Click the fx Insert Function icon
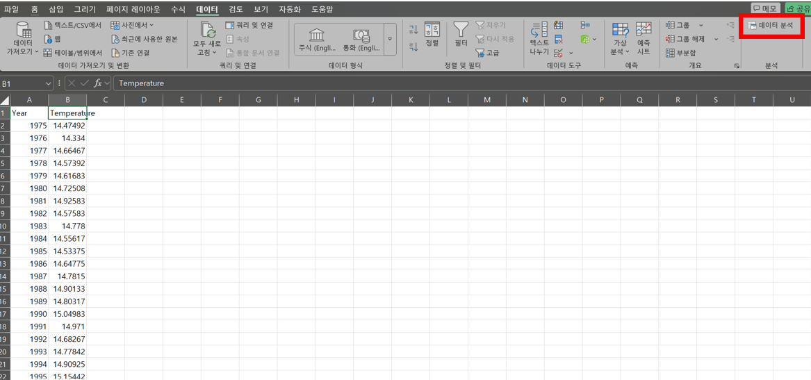The height and width of the screenshot is (380, 811). [97, 83]
